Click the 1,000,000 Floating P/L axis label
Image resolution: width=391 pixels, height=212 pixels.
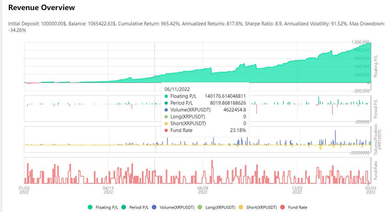click(361, 42)
